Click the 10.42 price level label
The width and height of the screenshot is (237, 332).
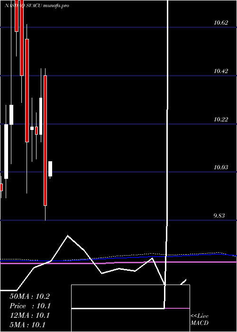[221, 71]
